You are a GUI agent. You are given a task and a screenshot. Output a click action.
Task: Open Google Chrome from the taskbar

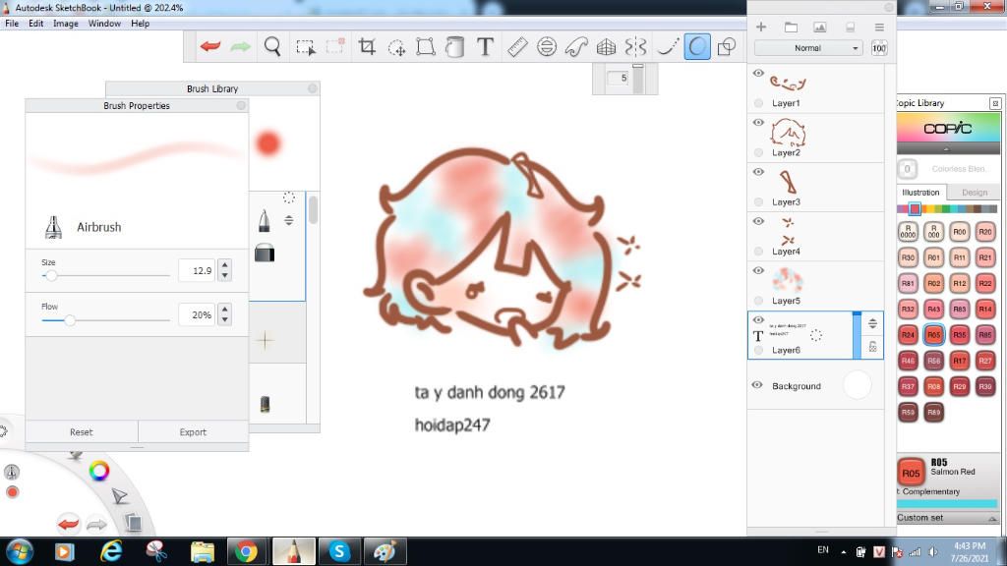245,550
